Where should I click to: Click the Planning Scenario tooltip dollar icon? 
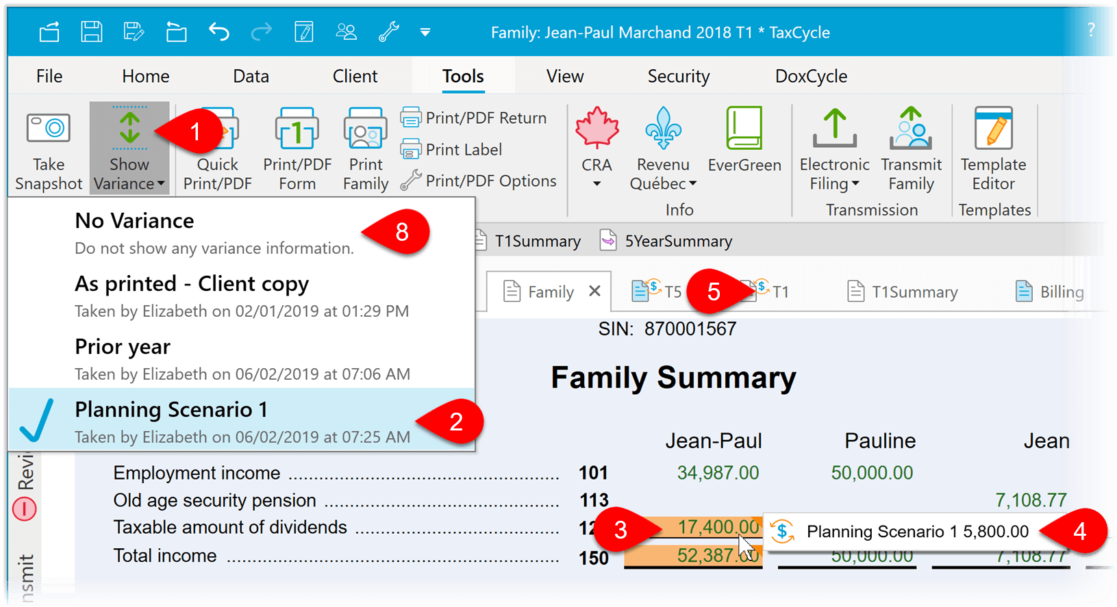point(782,531)
